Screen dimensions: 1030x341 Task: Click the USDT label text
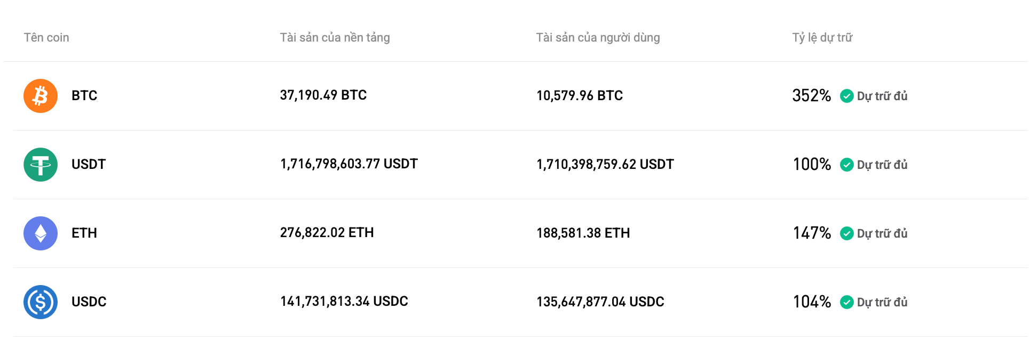tap(89, 165)
